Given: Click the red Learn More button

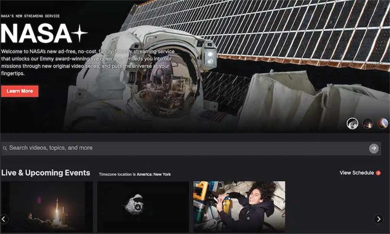Looking at the screenshot, I should click(20, 91).
